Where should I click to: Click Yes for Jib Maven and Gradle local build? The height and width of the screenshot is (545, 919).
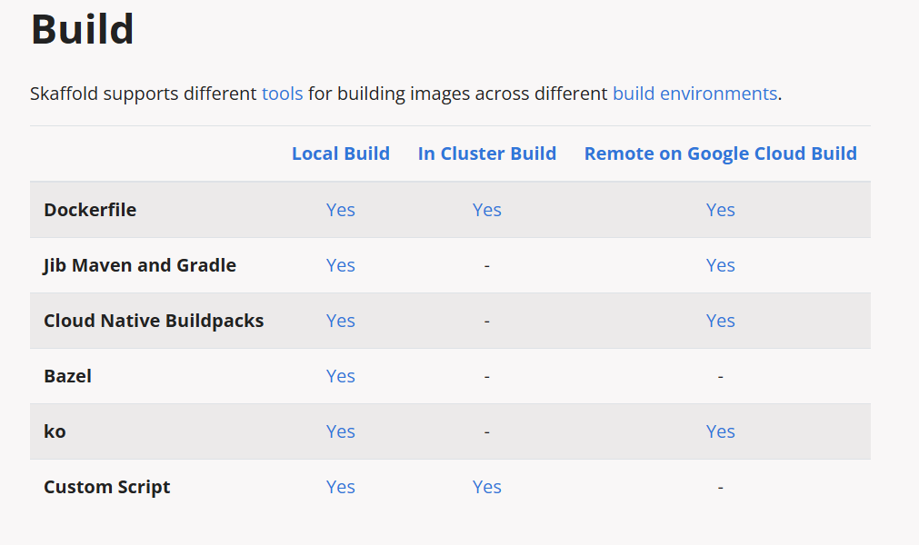coord(341,265)
